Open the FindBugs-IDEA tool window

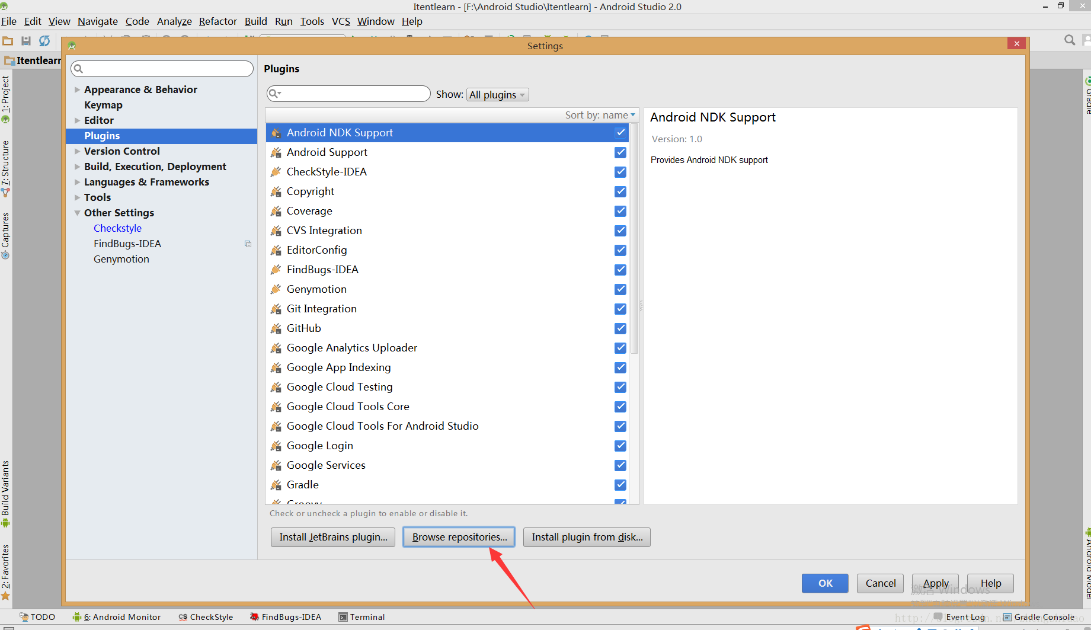pos(286,617)
